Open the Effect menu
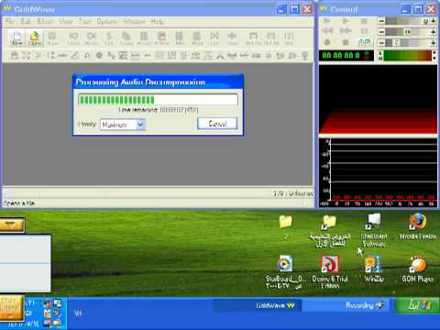 45,21
